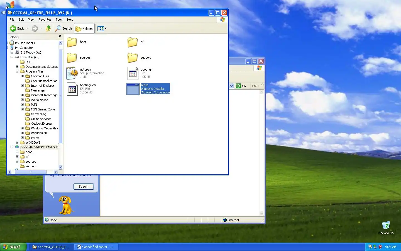Select the autorun Setup Information file icon
This screenshot has height=251, width=401.
(x=72, y=73)
